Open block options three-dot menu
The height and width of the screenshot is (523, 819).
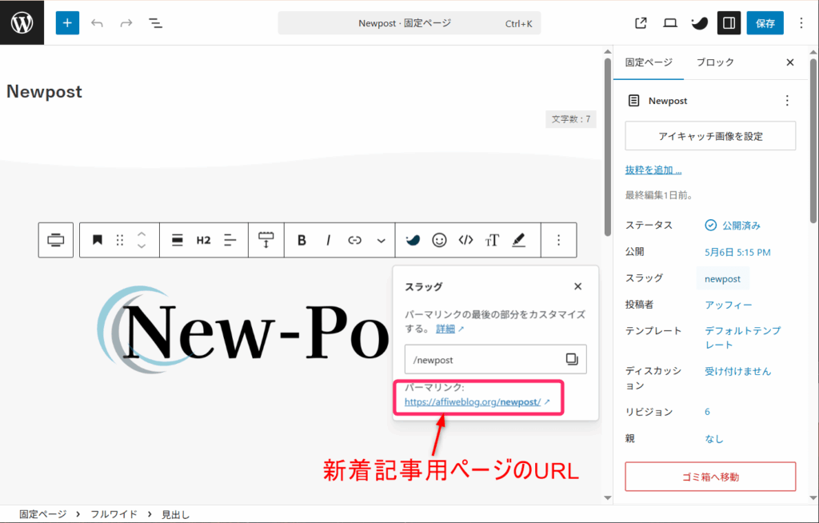pyautogui.click(x=559, y=240)
